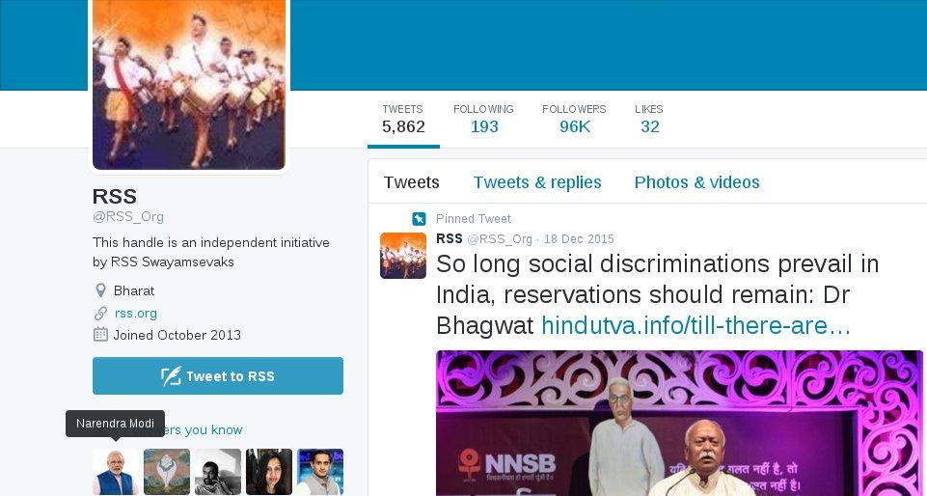
Task: Open the hindutva.info link in pinned tweet
Action: tap(695, 326)
